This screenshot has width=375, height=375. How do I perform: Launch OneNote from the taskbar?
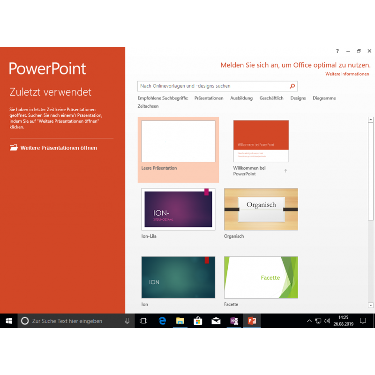[x=234, y=321]
